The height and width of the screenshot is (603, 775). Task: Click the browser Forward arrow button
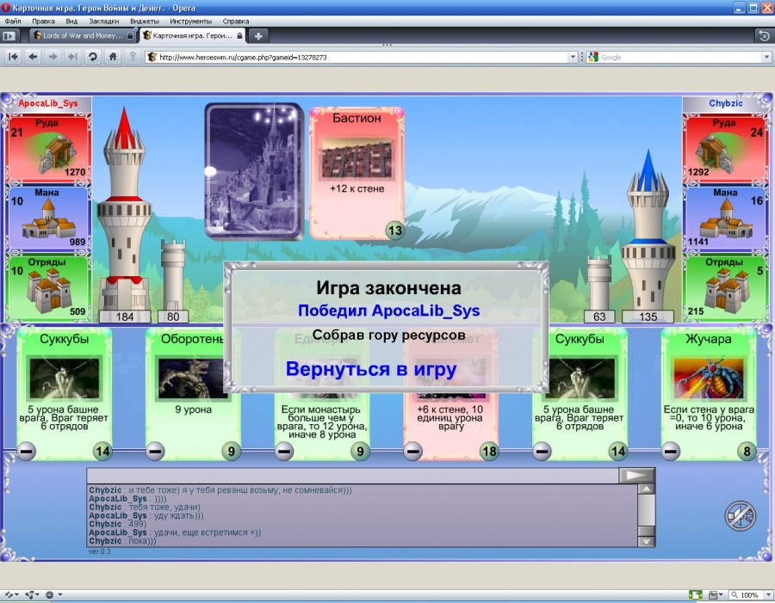click(53, 57)
